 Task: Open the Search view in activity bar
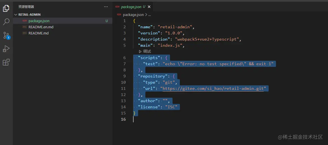6,22
